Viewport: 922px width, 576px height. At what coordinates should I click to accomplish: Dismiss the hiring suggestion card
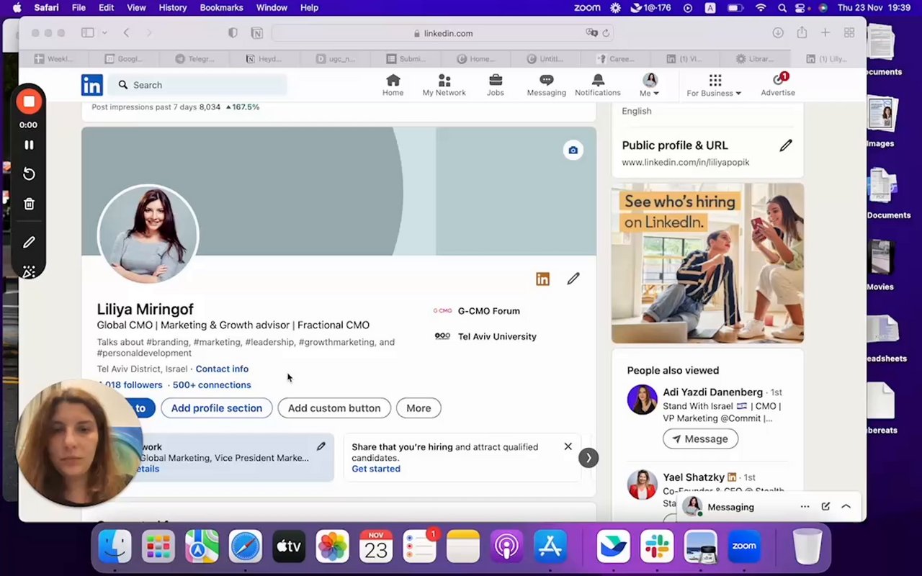click(568, 446)
